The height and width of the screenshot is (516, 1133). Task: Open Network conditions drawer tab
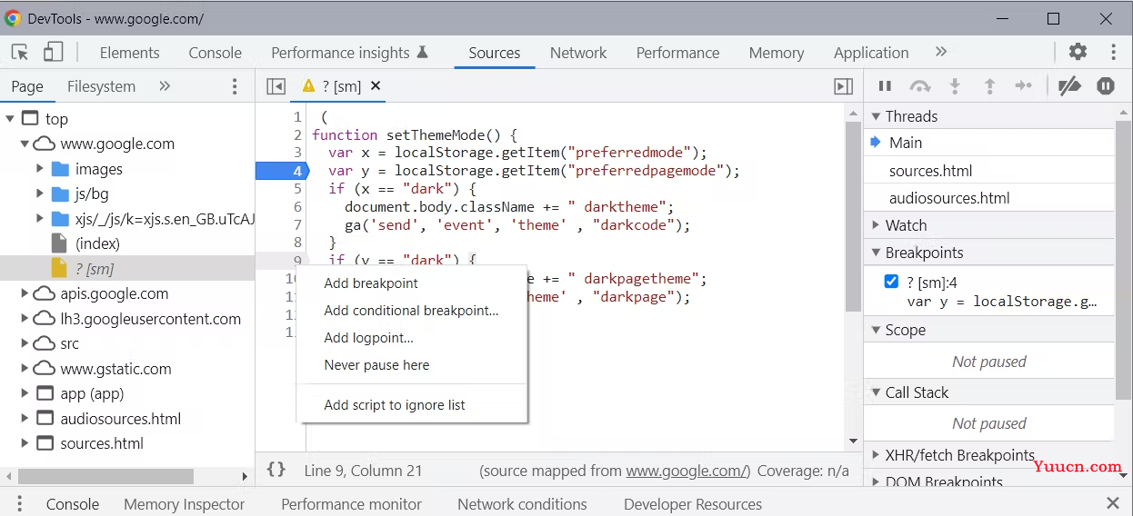522,504
